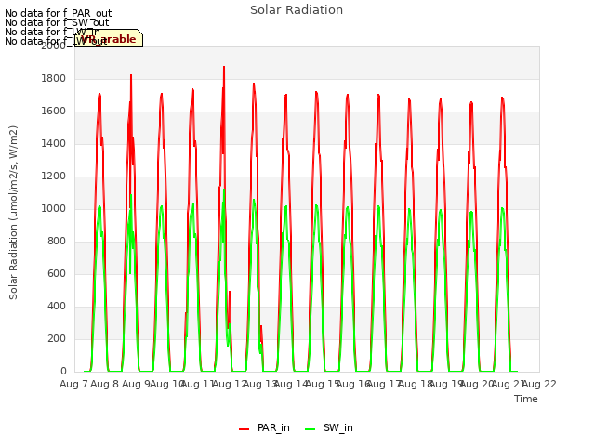
Task: Click the 0 y-axis tick label
Action: pyautogui.click(x=63, y=371)
